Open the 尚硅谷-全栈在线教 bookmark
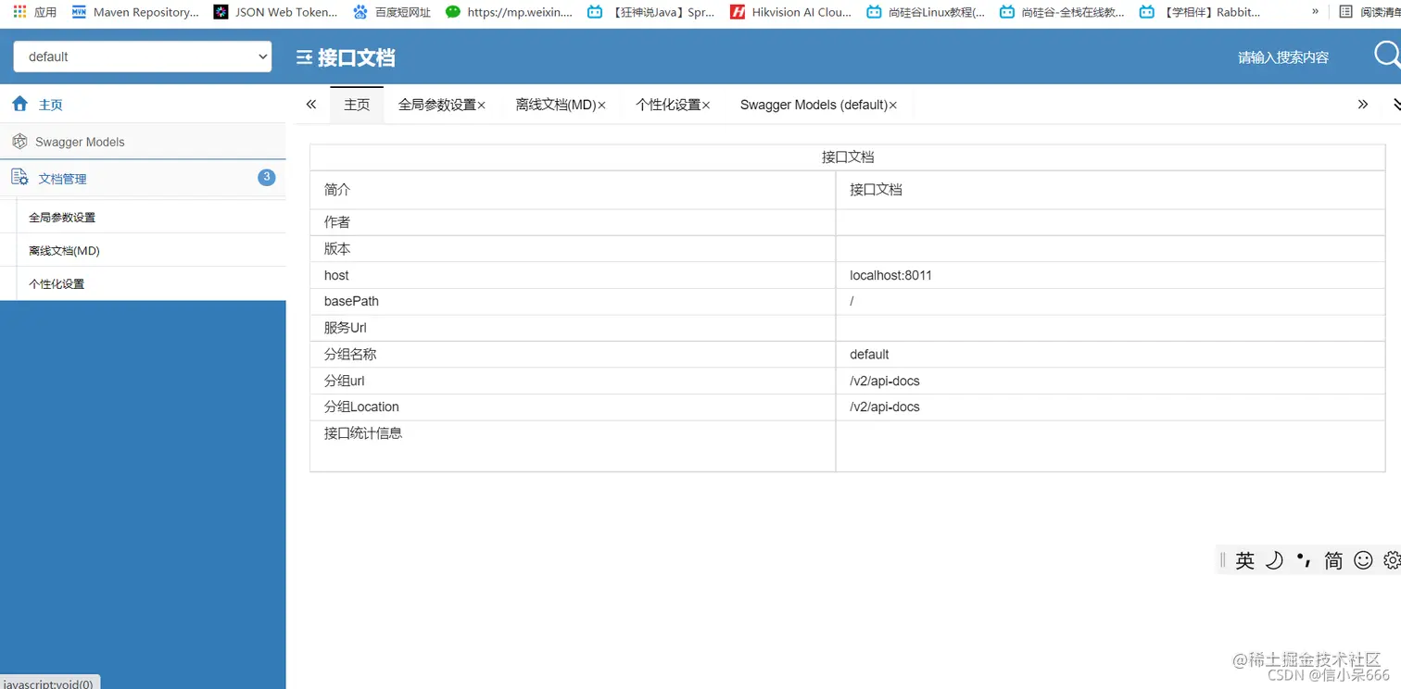1401x689 pixels. pyautogui.click(x=1064, y=12)
